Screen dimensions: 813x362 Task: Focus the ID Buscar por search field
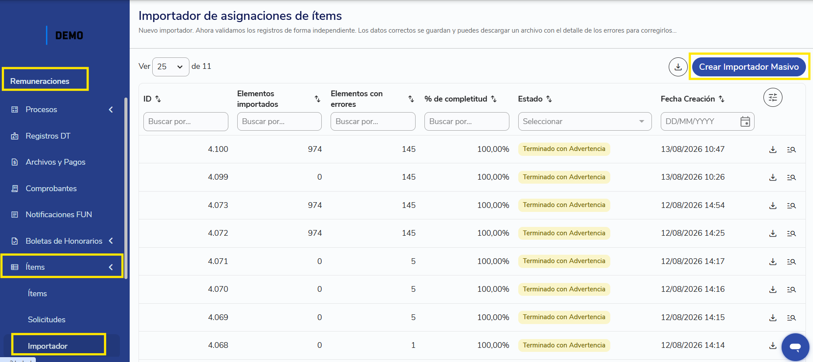pos(186,121)
